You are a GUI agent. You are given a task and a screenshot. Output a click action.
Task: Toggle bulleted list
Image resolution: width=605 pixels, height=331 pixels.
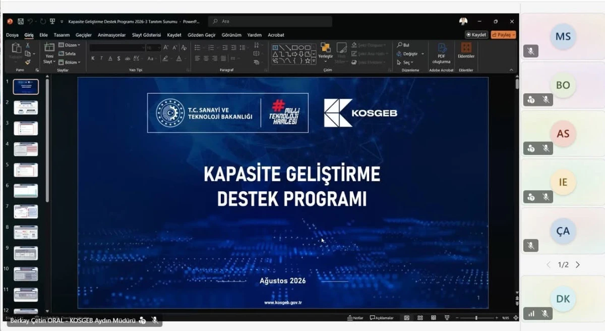(197, 47)
